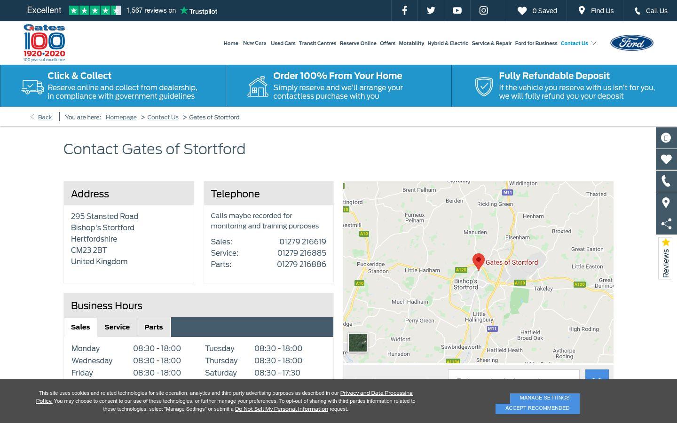
Task: Click Accept Recommended cookie button
Action: click(x=537, y=408)
